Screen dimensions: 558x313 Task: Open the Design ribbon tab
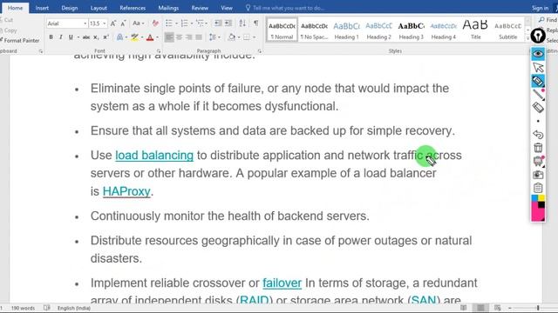[x=70, y=8]
